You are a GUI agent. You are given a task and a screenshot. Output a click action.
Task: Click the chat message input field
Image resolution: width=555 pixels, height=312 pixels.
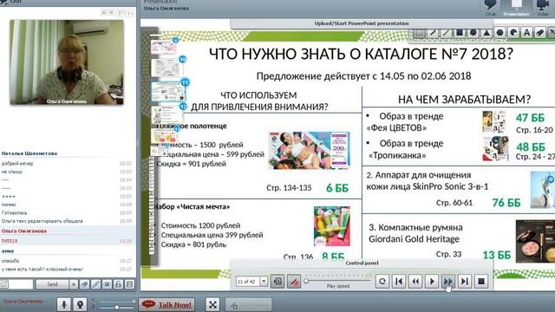pos(21,284)
